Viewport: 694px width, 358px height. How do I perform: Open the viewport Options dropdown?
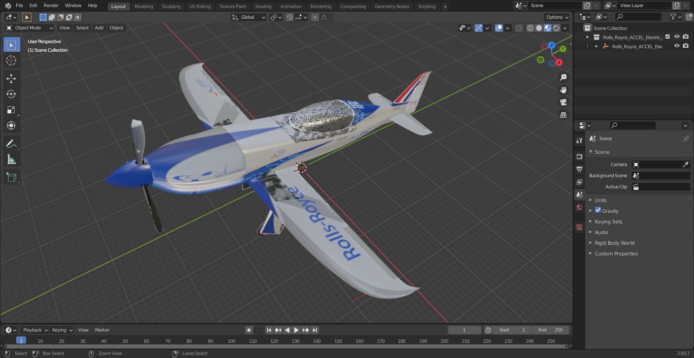click(x=557, y=17)
